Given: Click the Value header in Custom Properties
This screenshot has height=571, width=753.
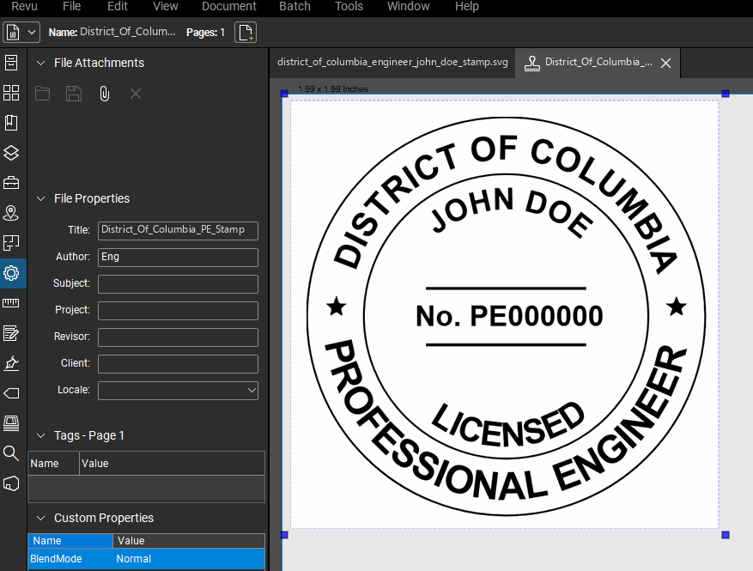Looking at the screenshot, I should pyautogui.click(x=189, y=541).
